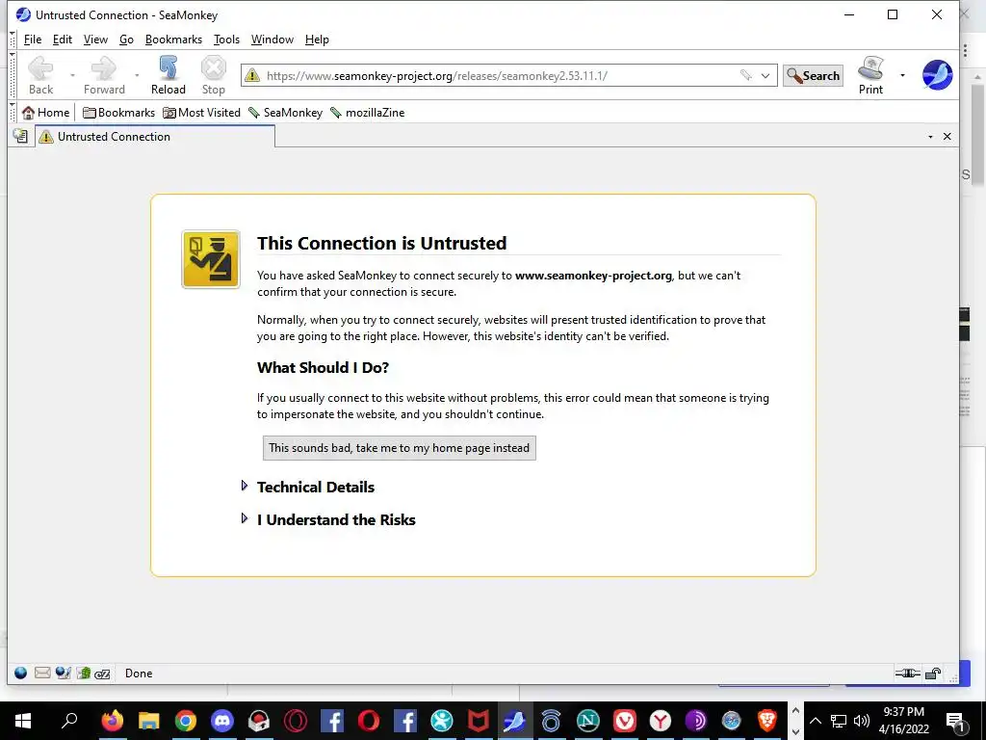Open Google Chrome from the taskbar
Viewport: 986px width, 740px height.
coord(186,721)
